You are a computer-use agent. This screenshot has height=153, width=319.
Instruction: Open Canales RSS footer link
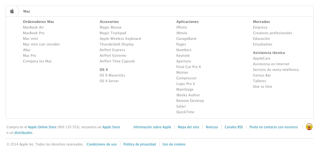tap(234, 127)
